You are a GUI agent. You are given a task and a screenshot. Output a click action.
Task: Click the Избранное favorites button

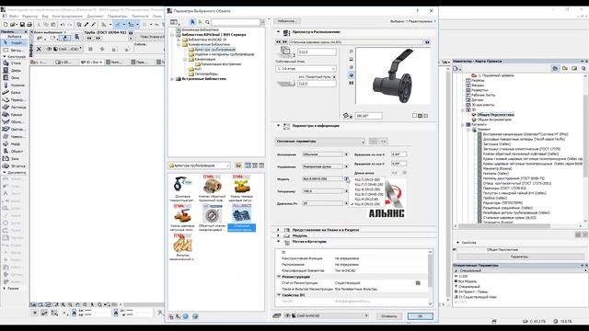286,21
